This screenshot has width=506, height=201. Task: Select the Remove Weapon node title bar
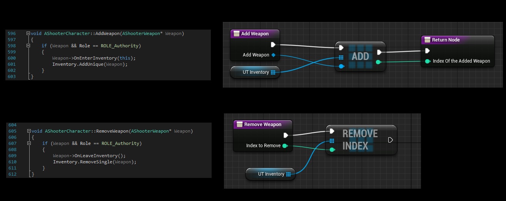[262, 125]
